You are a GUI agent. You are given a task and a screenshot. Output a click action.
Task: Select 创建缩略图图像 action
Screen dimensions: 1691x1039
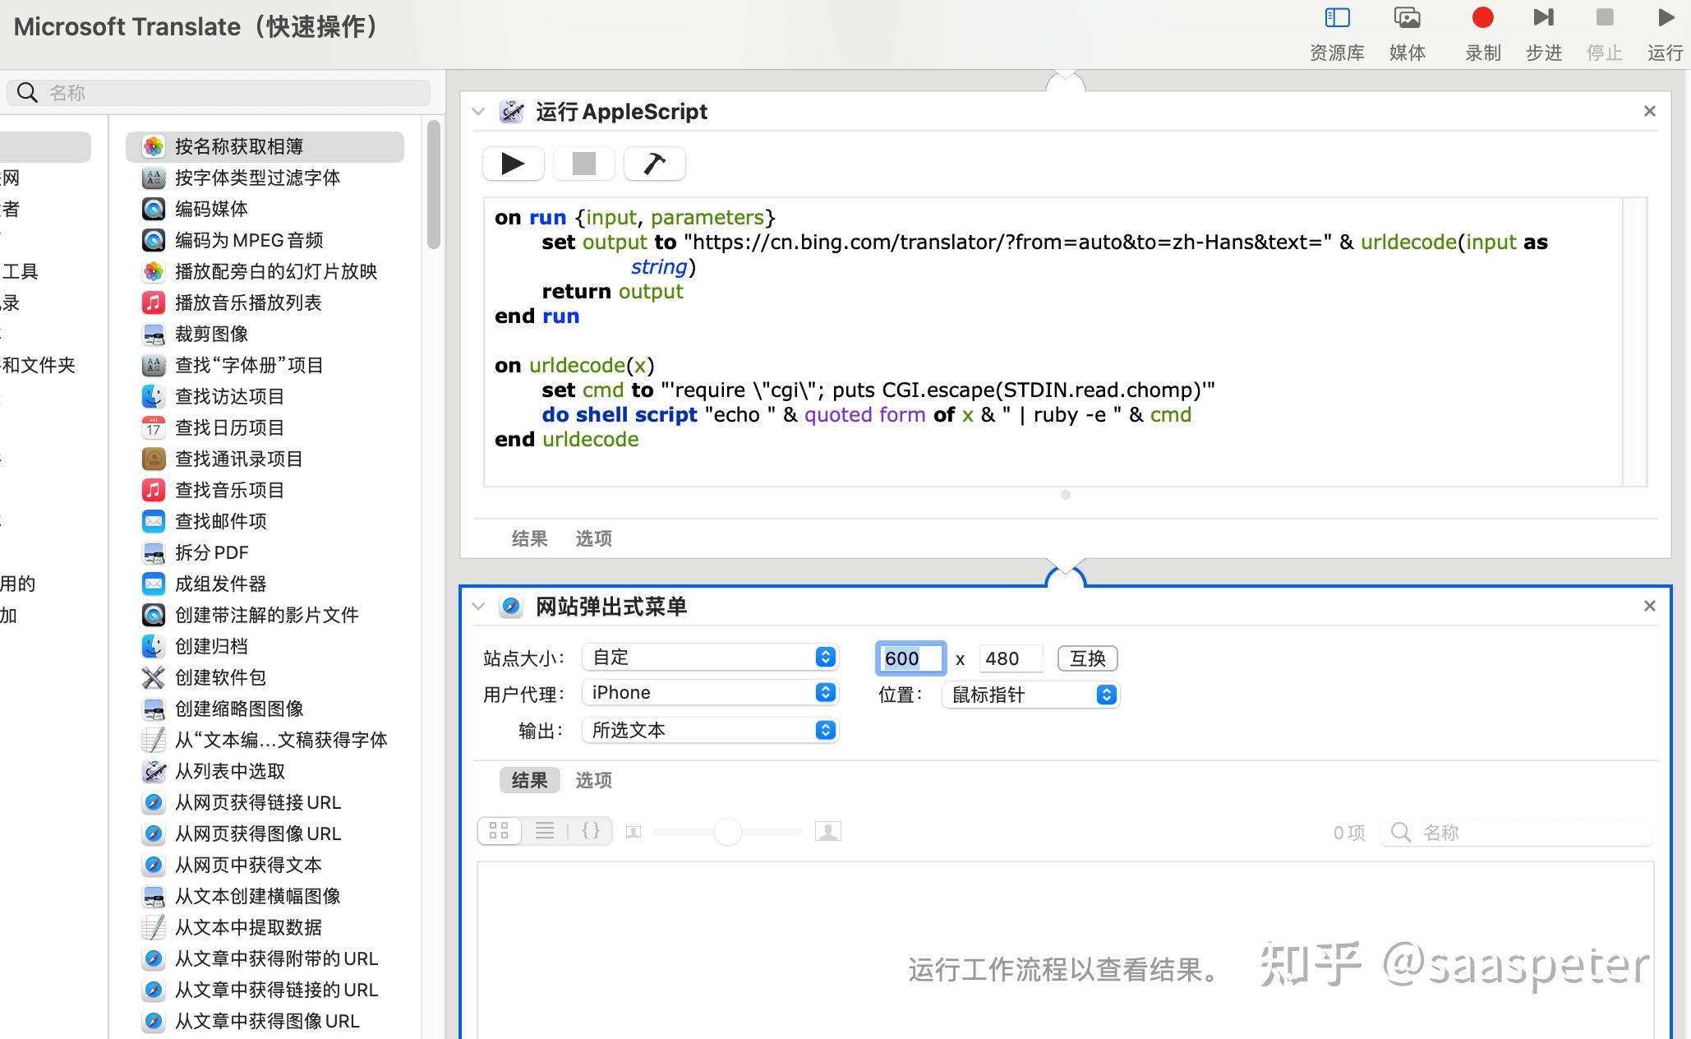(x=265, y=709)
